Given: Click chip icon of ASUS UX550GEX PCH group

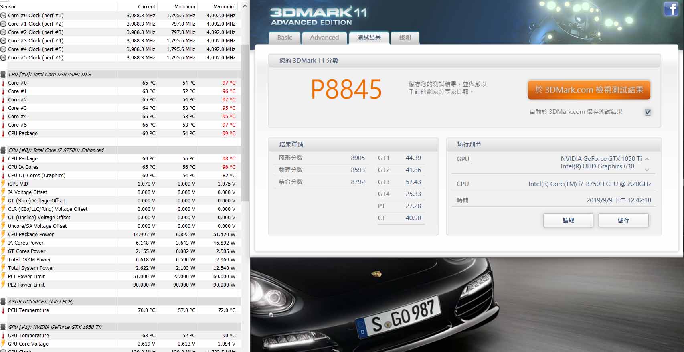Looking at the screenshot, I should [x=3, y=302].
